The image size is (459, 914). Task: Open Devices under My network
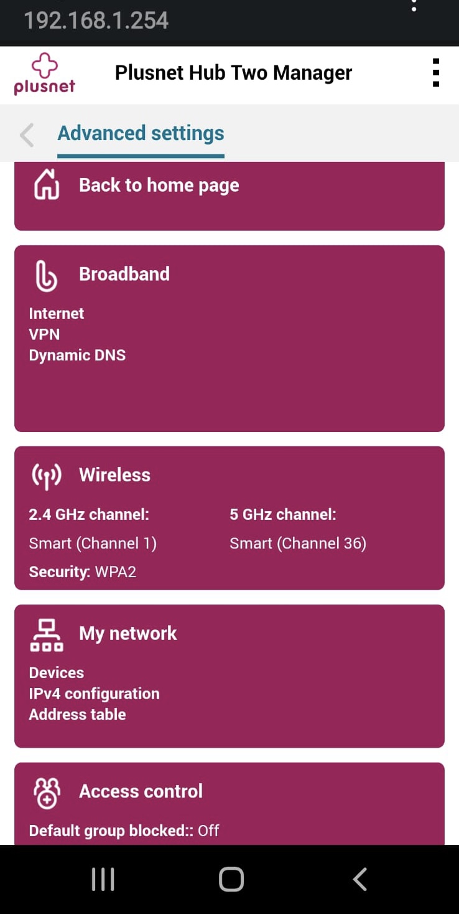pos(57,672)
